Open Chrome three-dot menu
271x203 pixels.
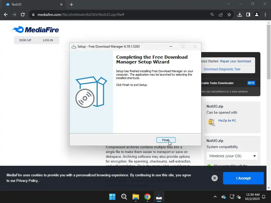[265, 15]
